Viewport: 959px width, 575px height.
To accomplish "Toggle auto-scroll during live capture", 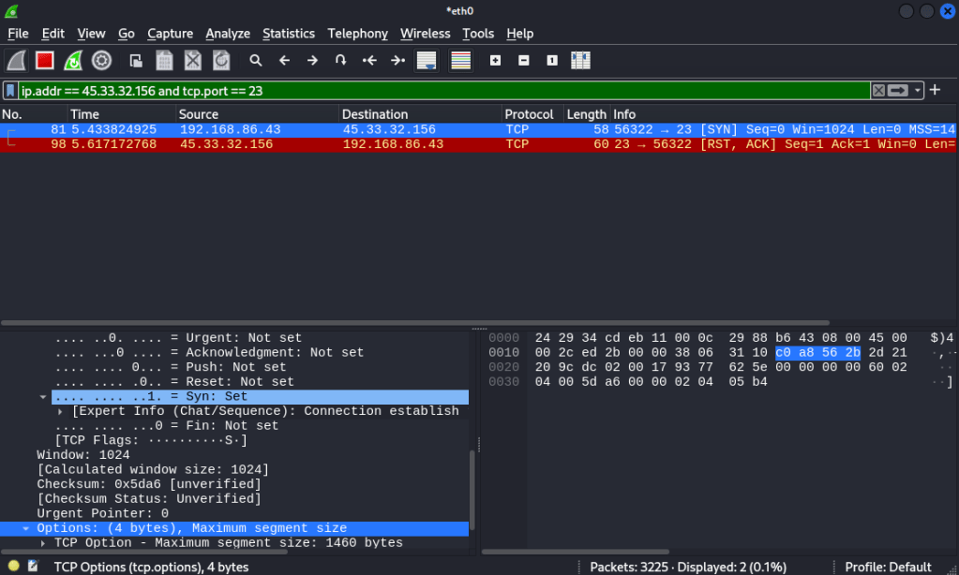I will (427, 61).
